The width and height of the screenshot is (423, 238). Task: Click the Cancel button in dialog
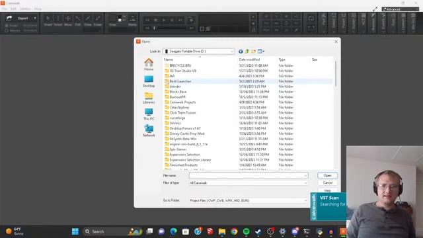click(x=328, y=183)
